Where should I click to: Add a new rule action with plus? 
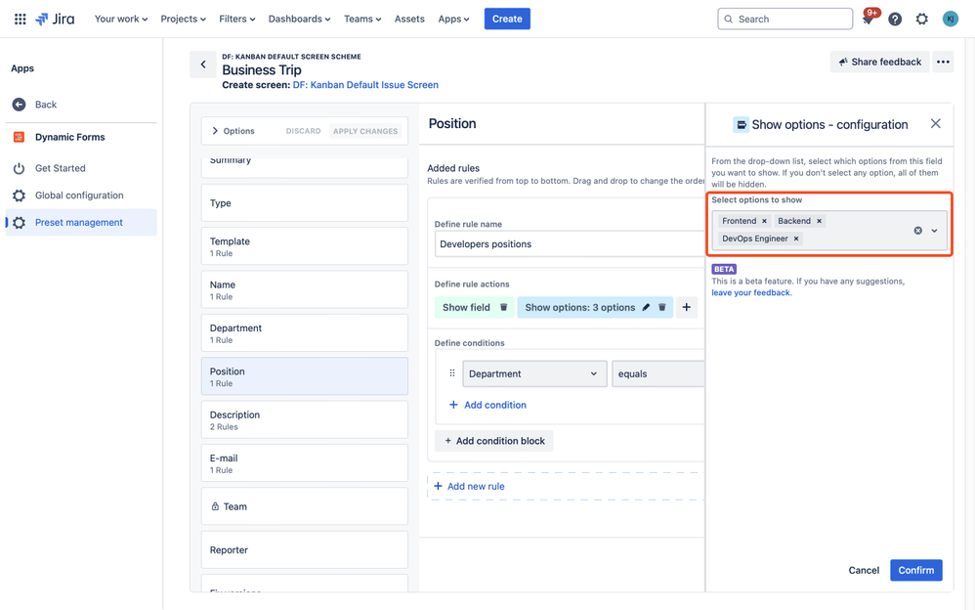[x=687, y=308]
